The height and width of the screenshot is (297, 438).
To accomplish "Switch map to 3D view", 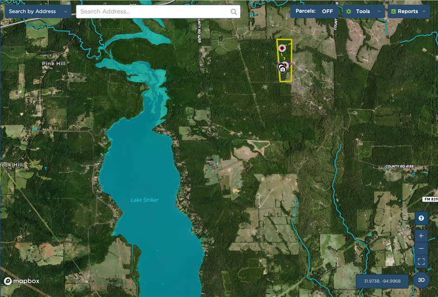I will (x=421, y=280).
